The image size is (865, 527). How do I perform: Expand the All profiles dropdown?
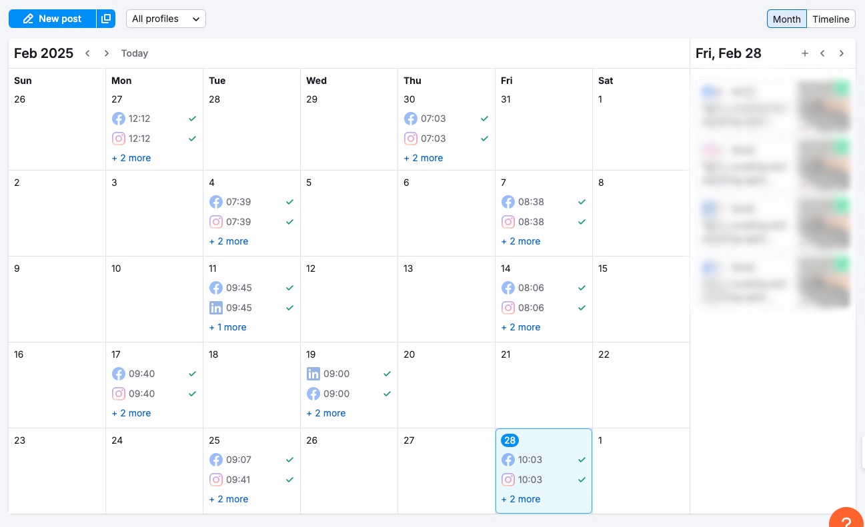(x=166, y=19)
